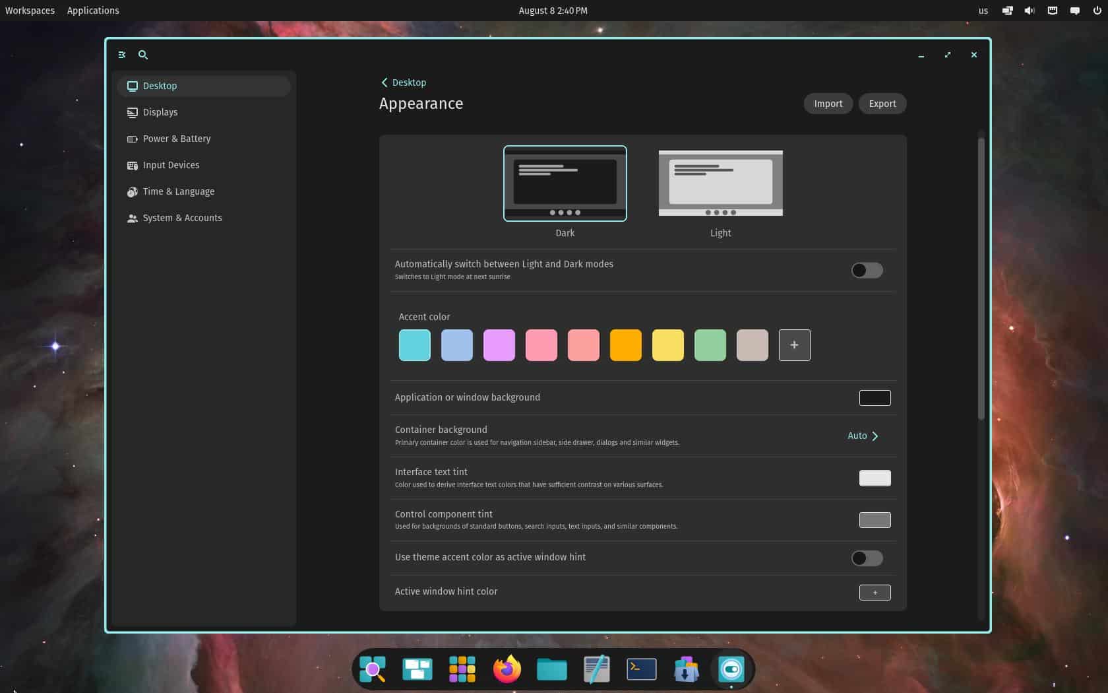Open the settings search
This screenshot has width=1108, height=693.
(x=143, y=55)
